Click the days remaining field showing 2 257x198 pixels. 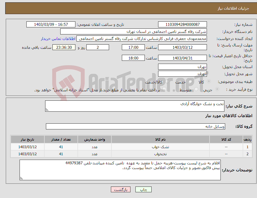[x=98, y=47]
